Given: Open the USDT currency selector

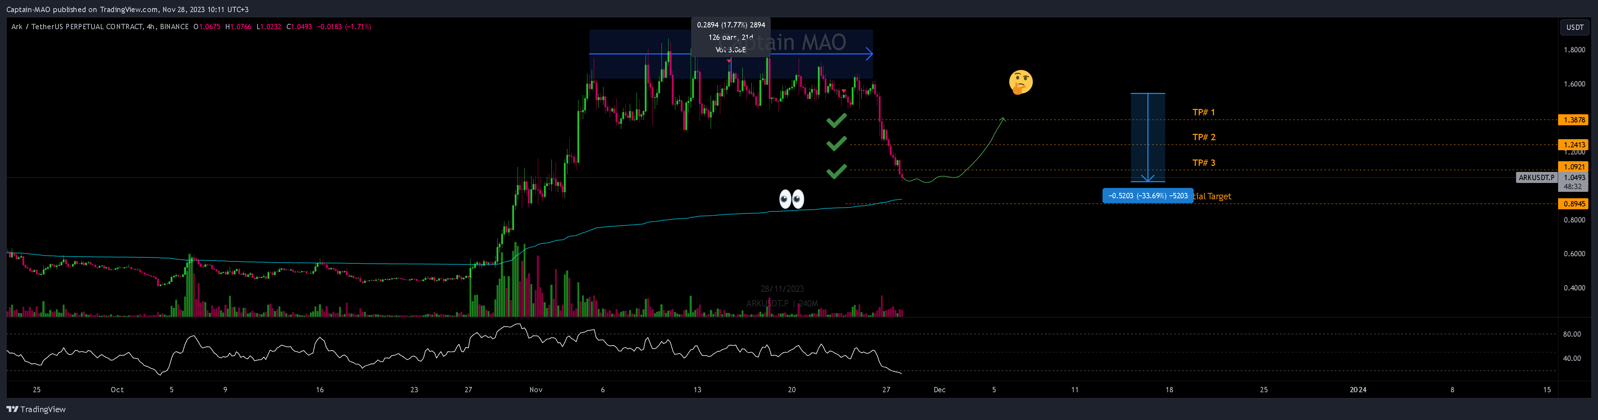Looking at the screenshot, I should pyautogui.click(x=1574, y=27).
